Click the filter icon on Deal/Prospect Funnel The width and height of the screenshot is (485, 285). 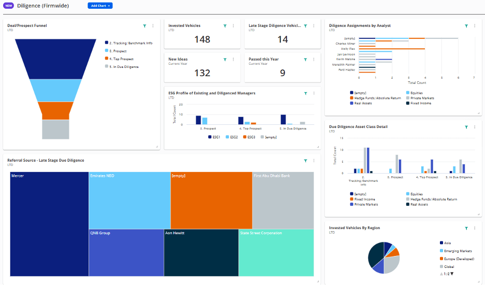click(145, 25)
